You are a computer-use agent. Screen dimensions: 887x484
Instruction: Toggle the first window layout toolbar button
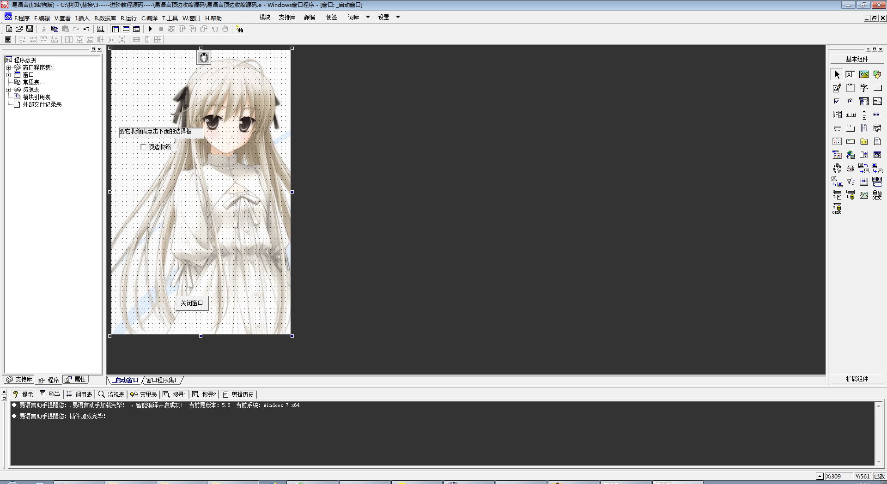pos(115,29)
